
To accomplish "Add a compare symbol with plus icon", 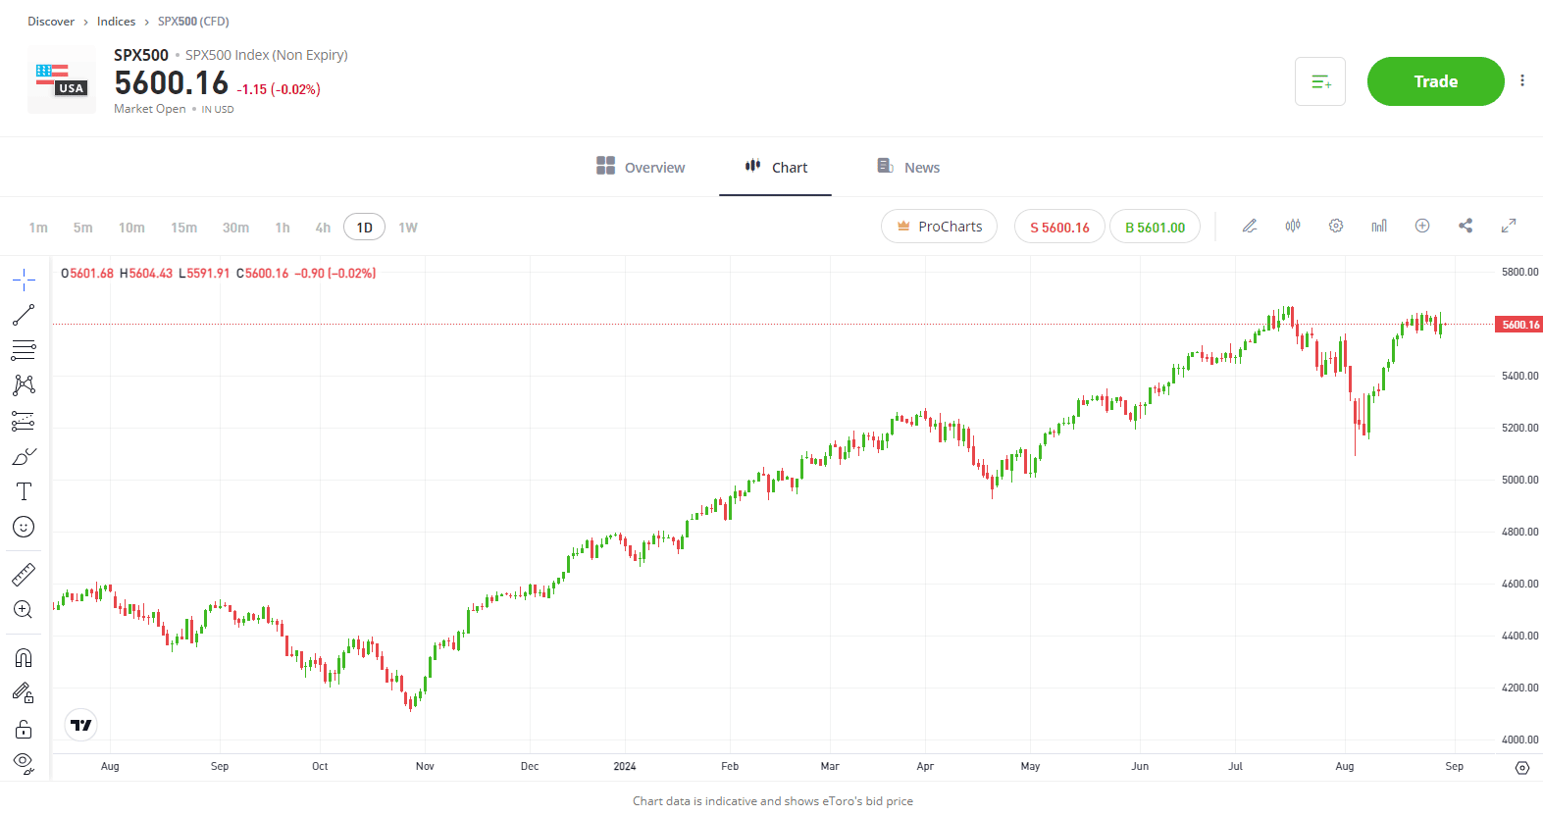I will pos(1422,226).
